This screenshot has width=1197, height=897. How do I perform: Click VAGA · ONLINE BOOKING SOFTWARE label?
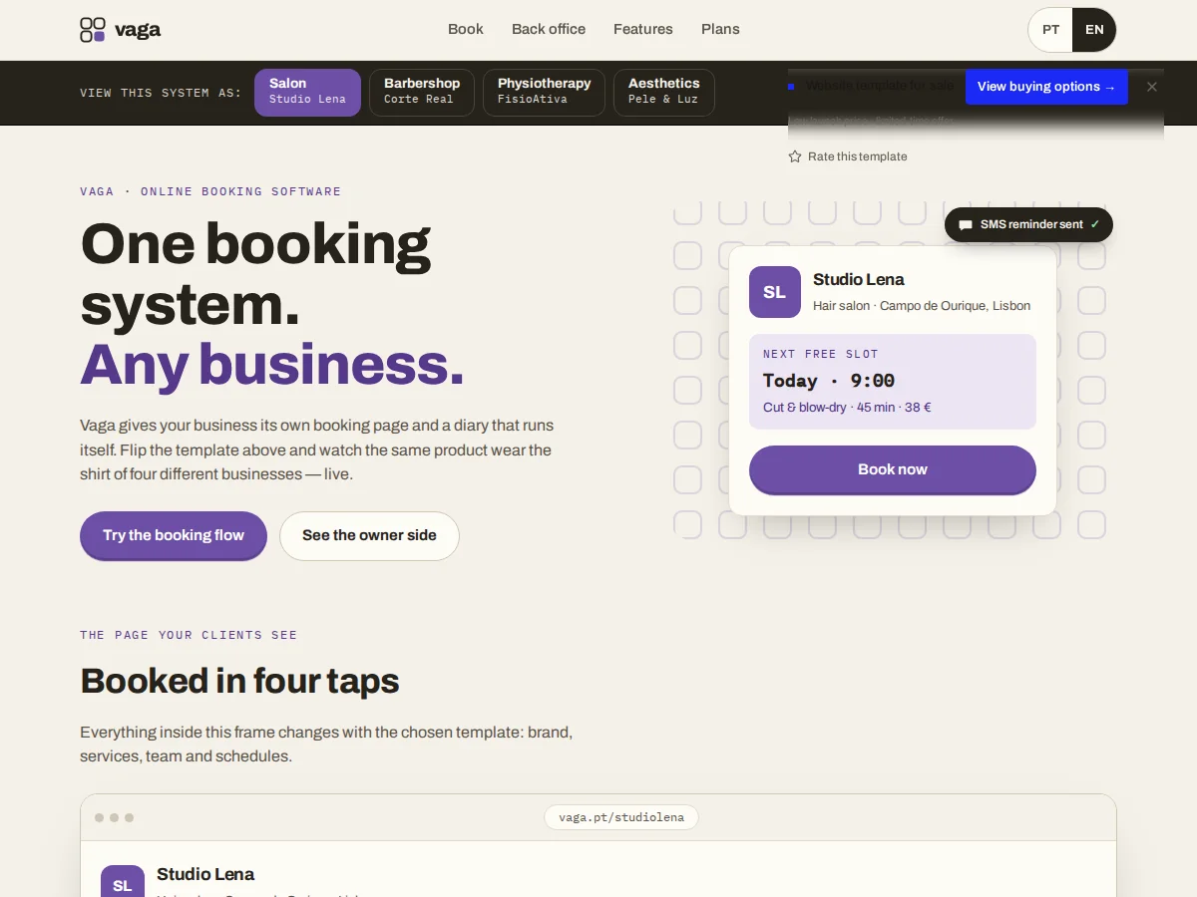[x=210, y=191]
